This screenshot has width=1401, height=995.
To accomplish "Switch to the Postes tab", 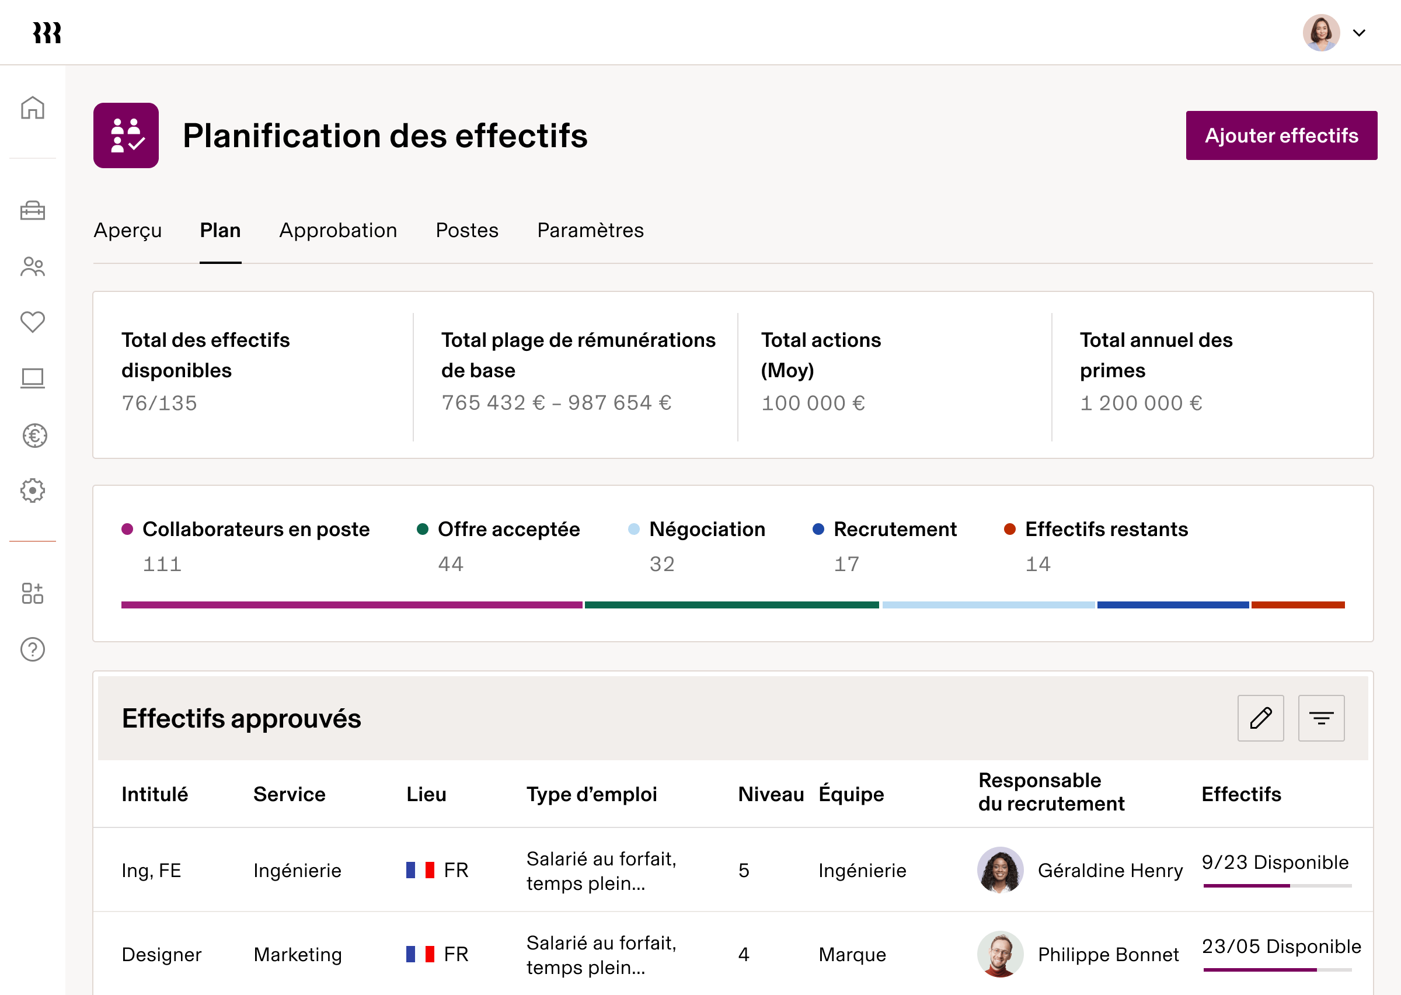I will (466, 231).
